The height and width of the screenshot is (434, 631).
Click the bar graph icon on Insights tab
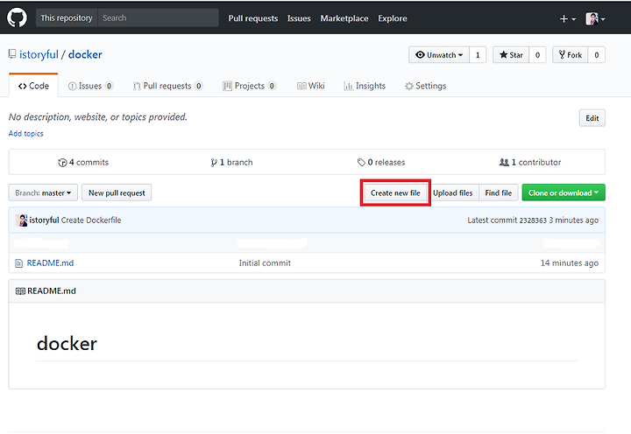348,86
